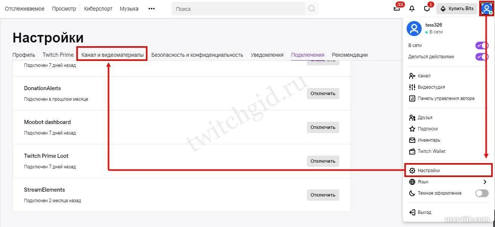This screenshot has height=227, width=495.
Task: Select Панель управления автора label in menu
Action: coord(446,98)
